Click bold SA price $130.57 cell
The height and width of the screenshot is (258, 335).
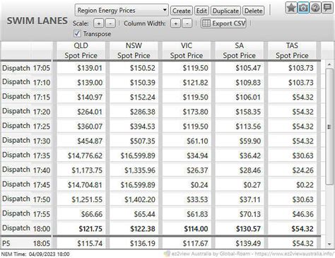240,228
